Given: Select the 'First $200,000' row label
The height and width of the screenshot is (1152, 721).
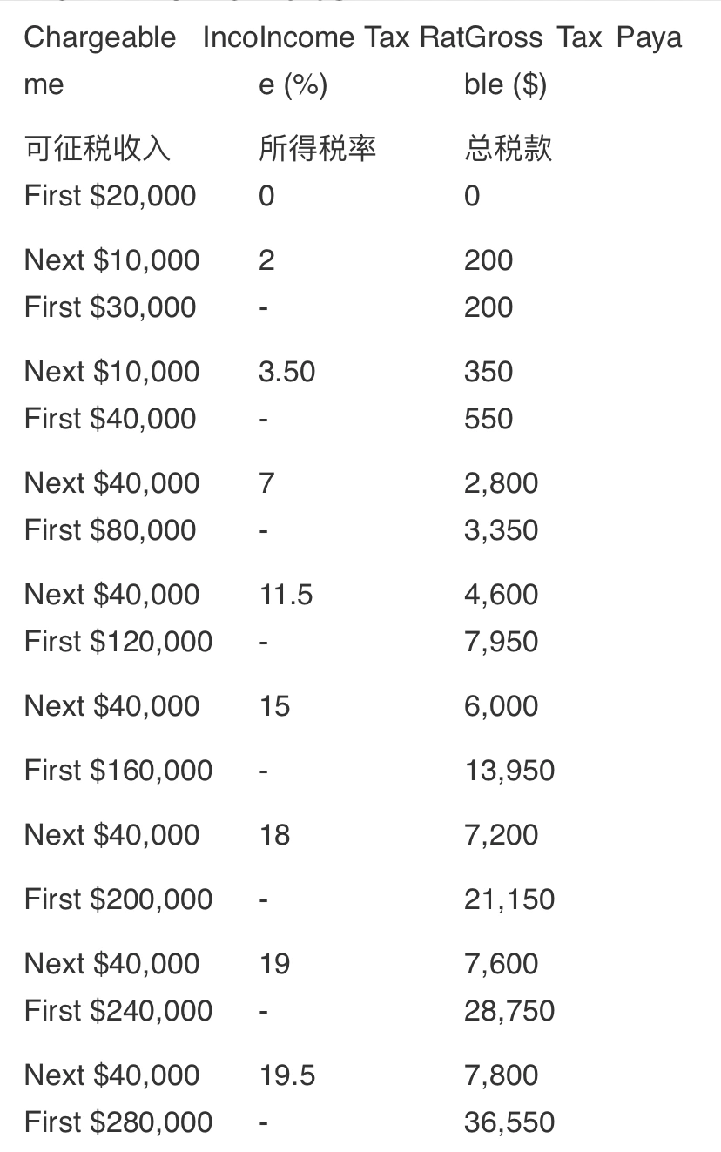Looking at the screenshot, I should pos(118,899).
